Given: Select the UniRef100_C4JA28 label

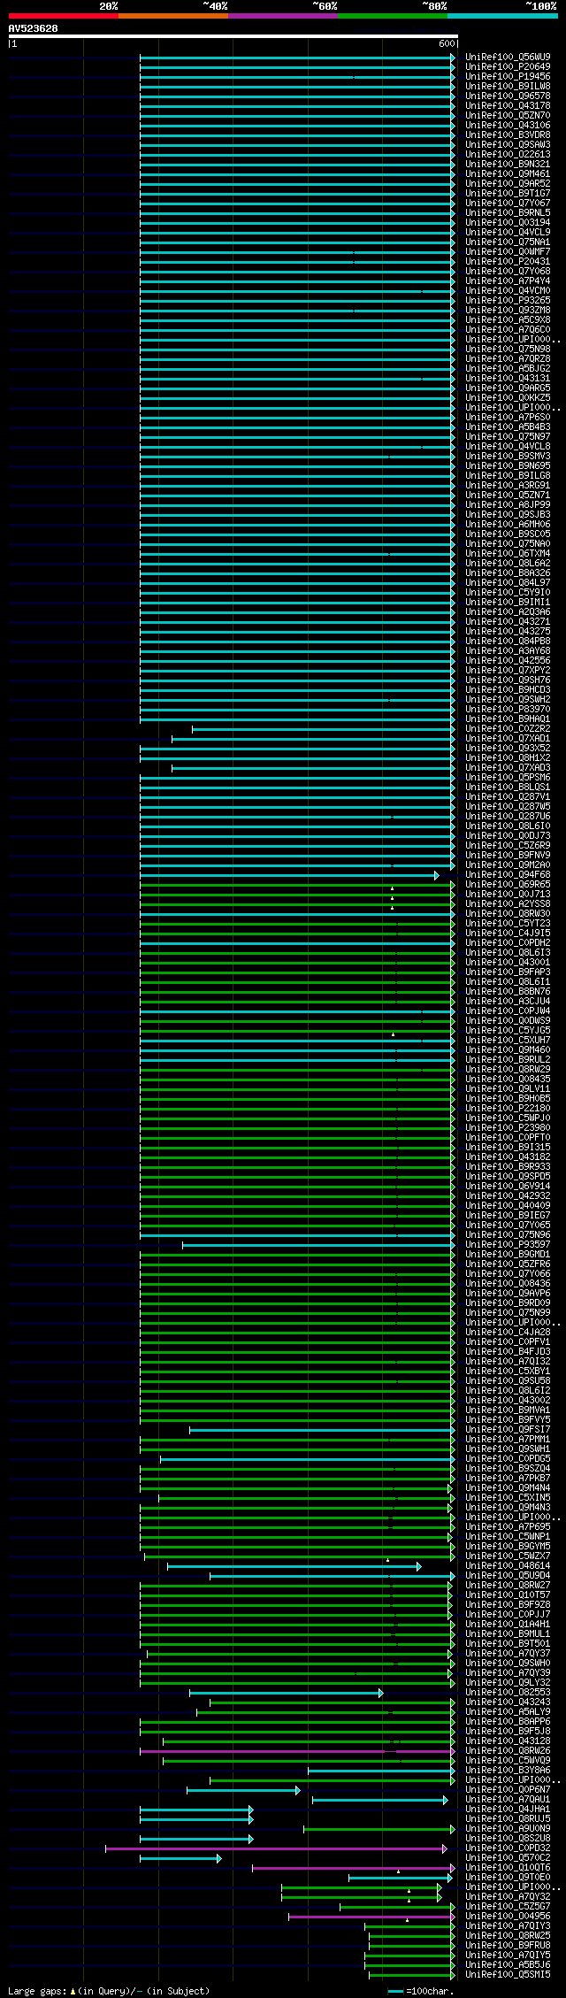Looking at the screenshot, I should [x=508, y=1332].
